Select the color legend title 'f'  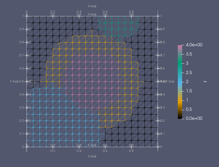pos(205,81)
